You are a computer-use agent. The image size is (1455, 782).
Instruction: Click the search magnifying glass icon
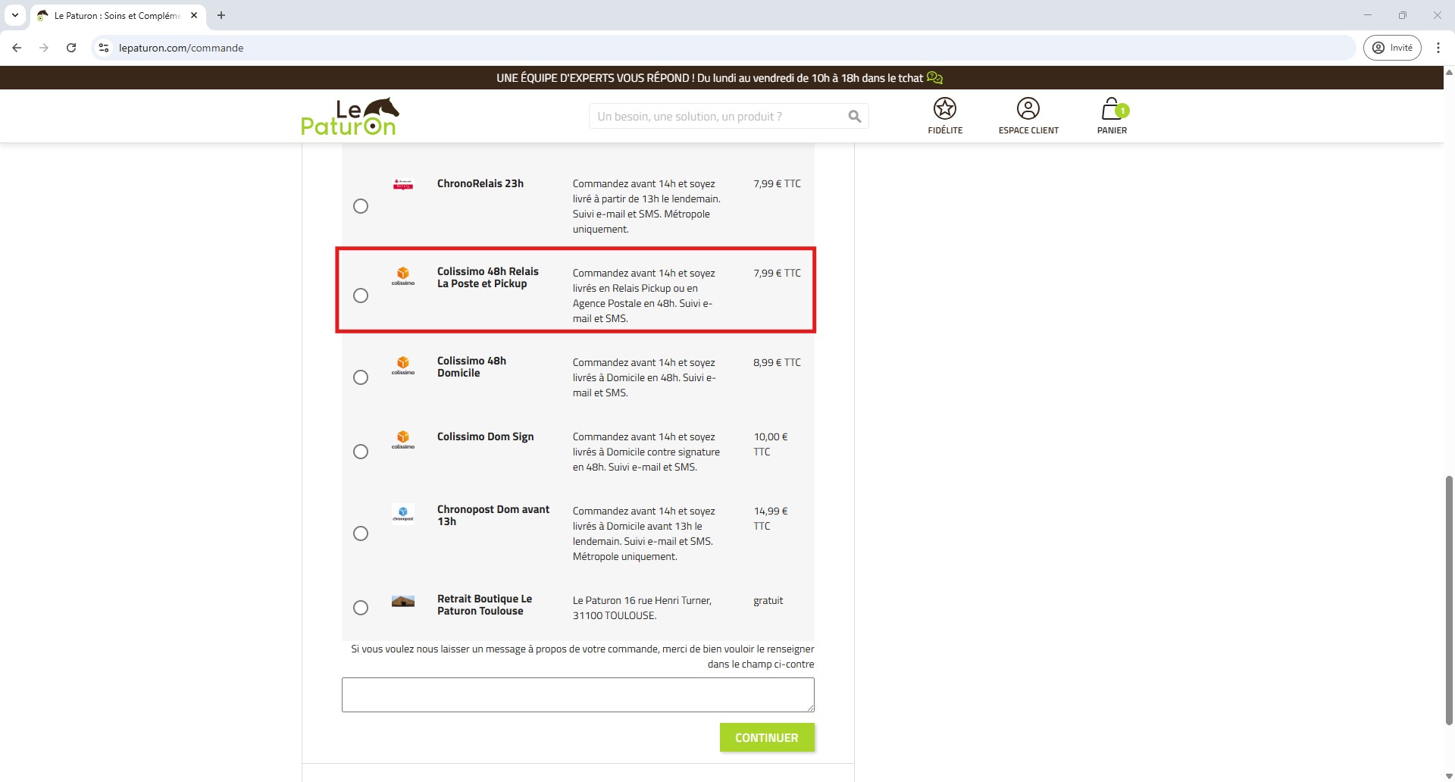[x=854, y=117]
